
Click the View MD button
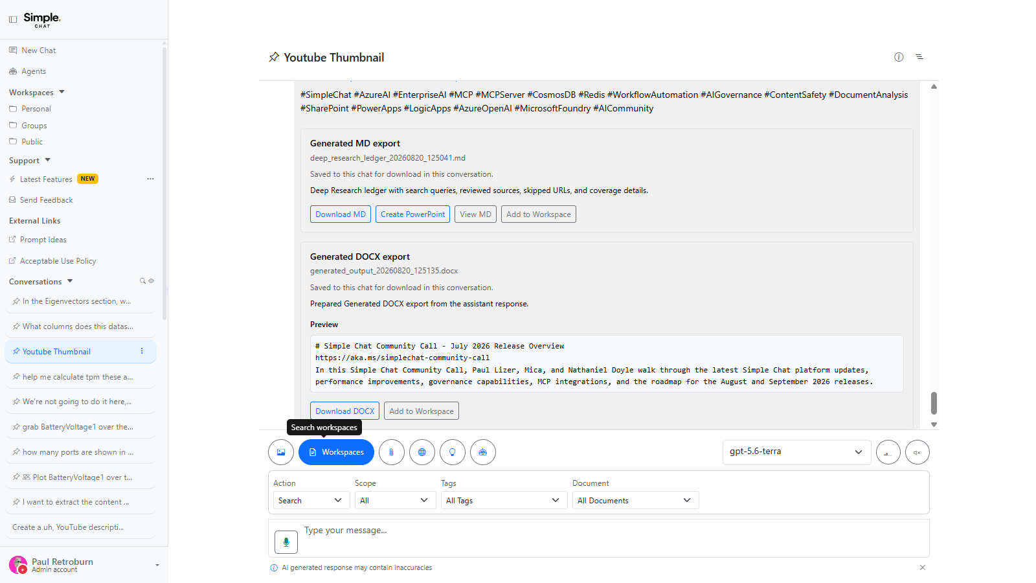[476, 214]
